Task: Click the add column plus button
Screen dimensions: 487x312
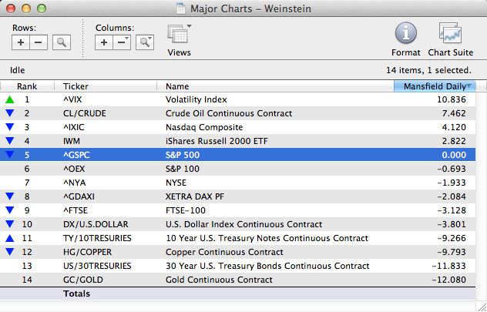Action: (104, 42)
